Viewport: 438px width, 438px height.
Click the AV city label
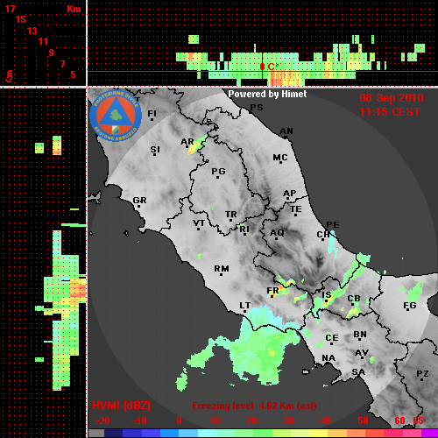click(x=362, y=353)
